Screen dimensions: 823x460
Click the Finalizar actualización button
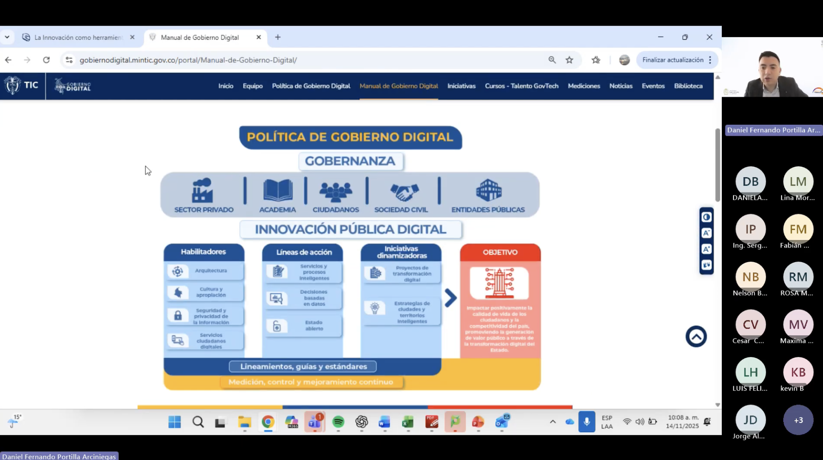click(x=673, y=60)
